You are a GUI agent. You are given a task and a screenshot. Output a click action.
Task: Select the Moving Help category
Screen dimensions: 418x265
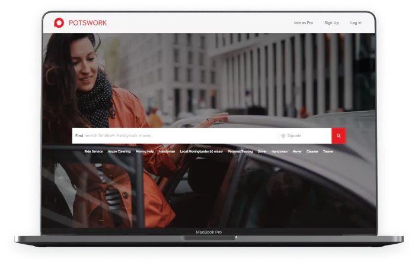(145, 151)
